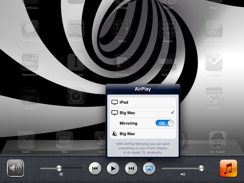Click the volume slider knob
This screenshot has width=244, height=183.
201,168
